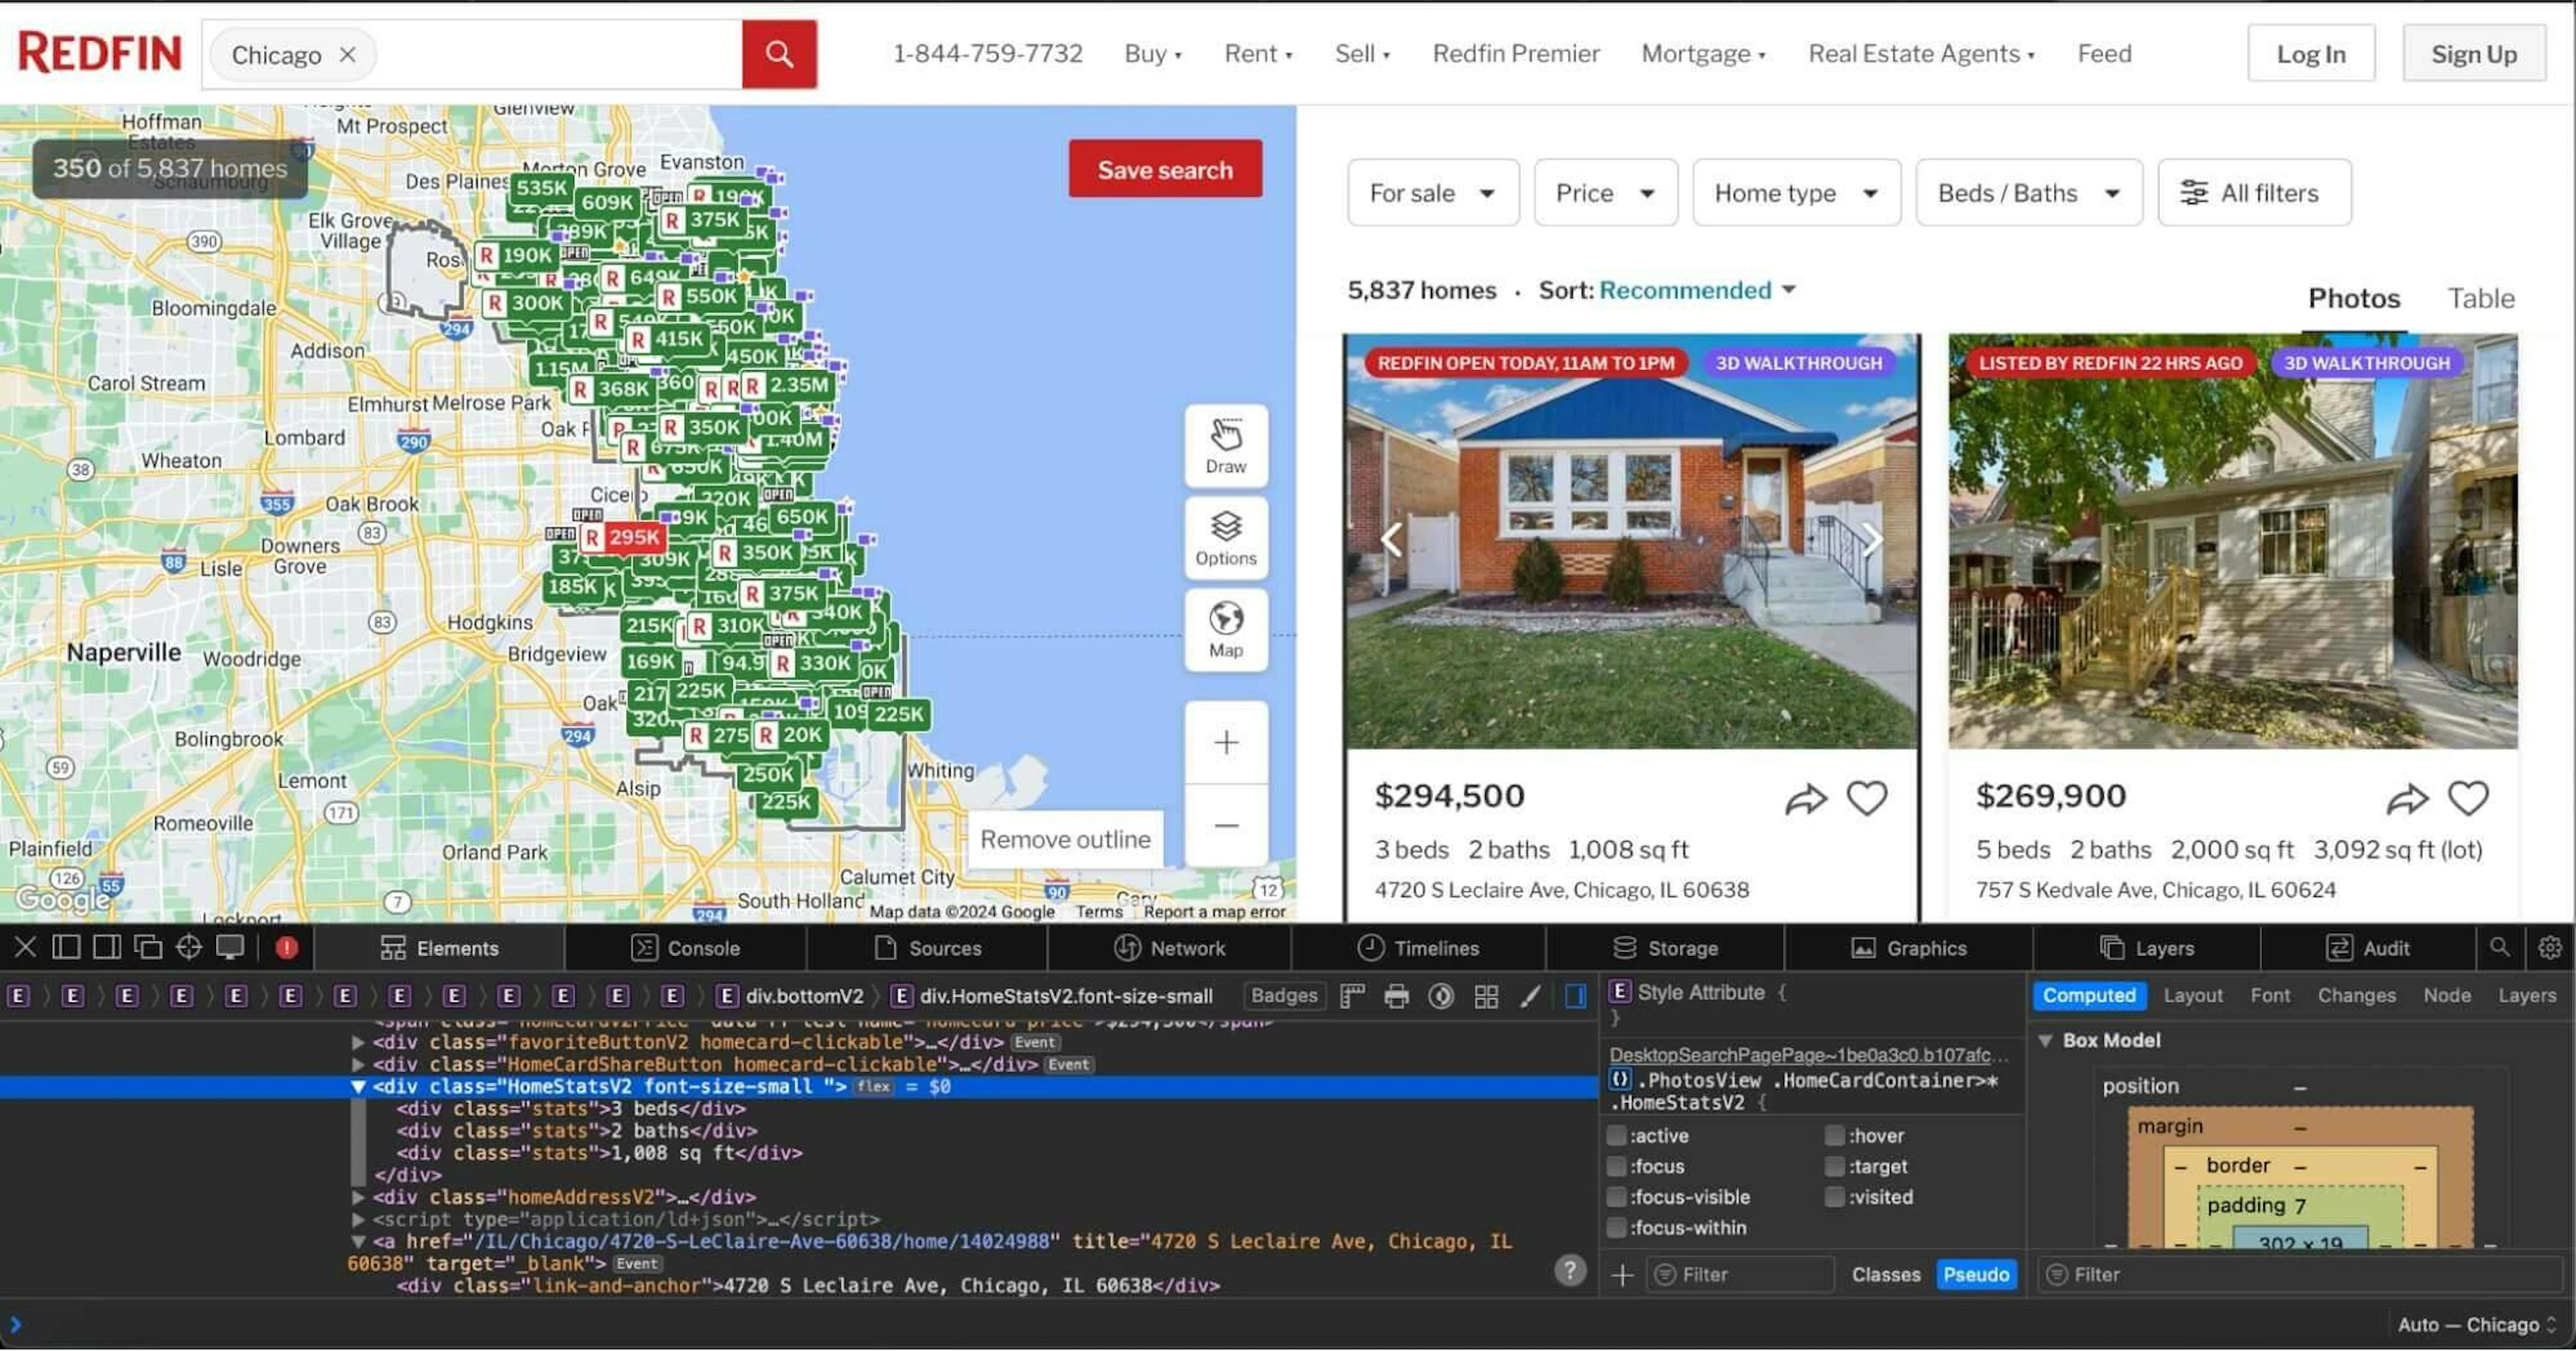2576x1351 pixels.
Task: Enable the :hover pseudo-class checkbox
Action: (x=1834, y=1135)
